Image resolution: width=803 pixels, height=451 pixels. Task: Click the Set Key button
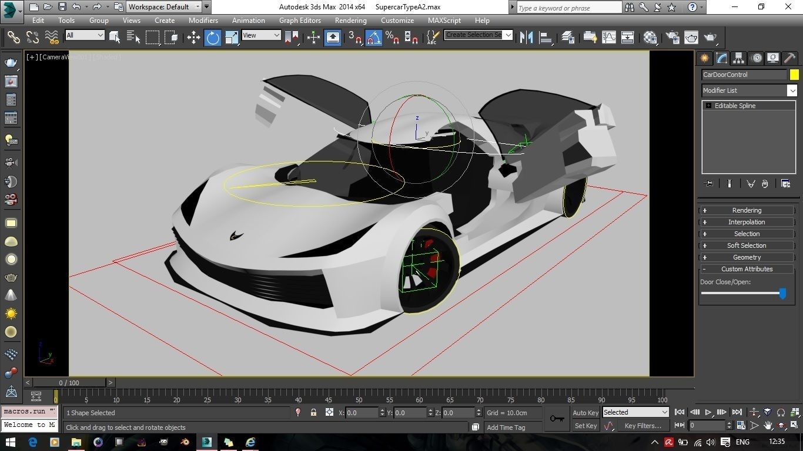(585, 426)
